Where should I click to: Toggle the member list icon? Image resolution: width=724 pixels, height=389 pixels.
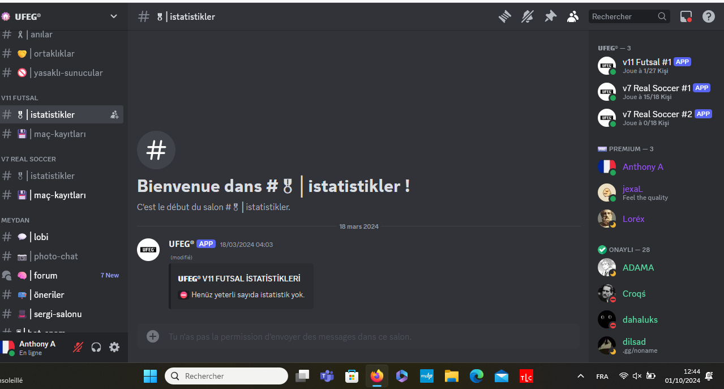tap(573, 16)
